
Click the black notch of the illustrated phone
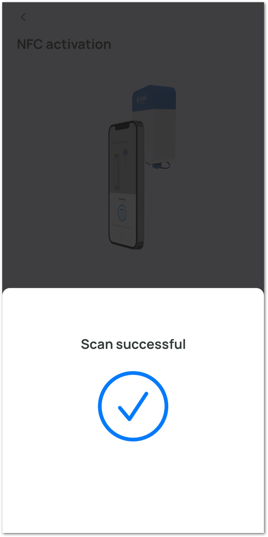tap(122, 127)
